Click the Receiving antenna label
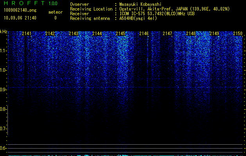Screen dimensions: 246x156 click(x=90, y=18)
